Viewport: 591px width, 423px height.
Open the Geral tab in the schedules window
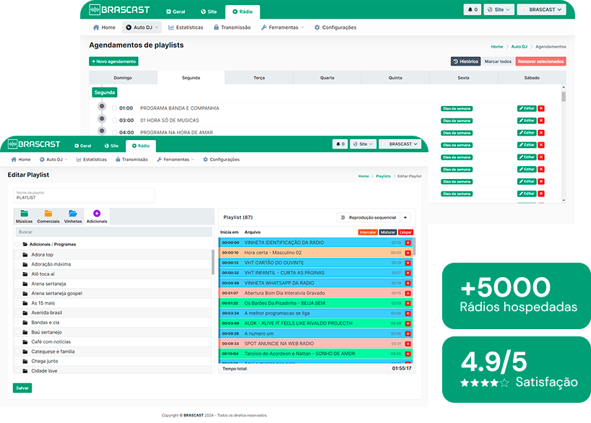[176, 12]
